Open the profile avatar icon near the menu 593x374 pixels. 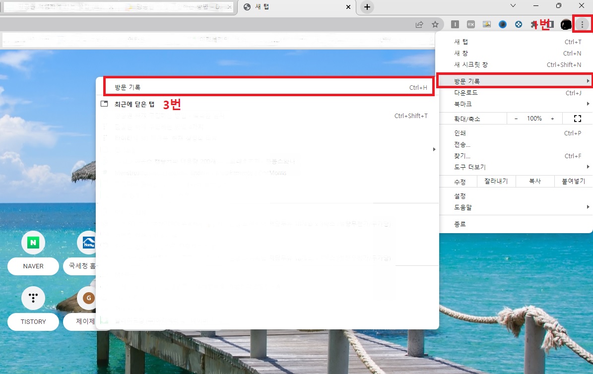pos(566,24)
